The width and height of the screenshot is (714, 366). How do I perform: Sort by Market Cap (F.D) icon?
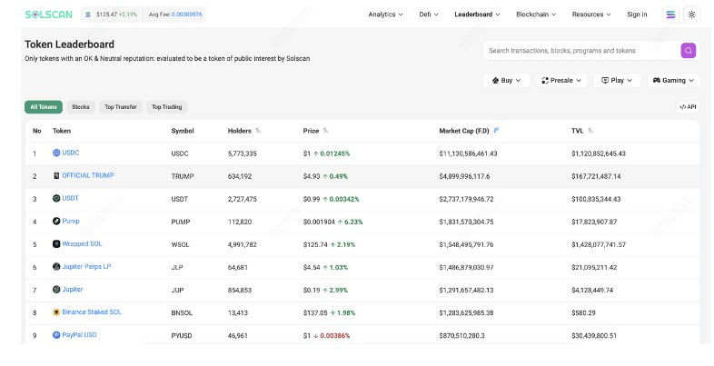pyautogui.click(x=496, y=131)
